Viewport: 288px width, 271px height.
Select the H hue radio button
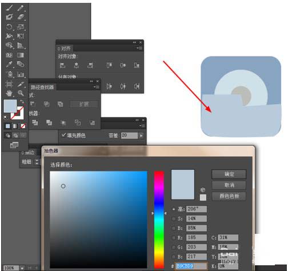click(174, 209)
